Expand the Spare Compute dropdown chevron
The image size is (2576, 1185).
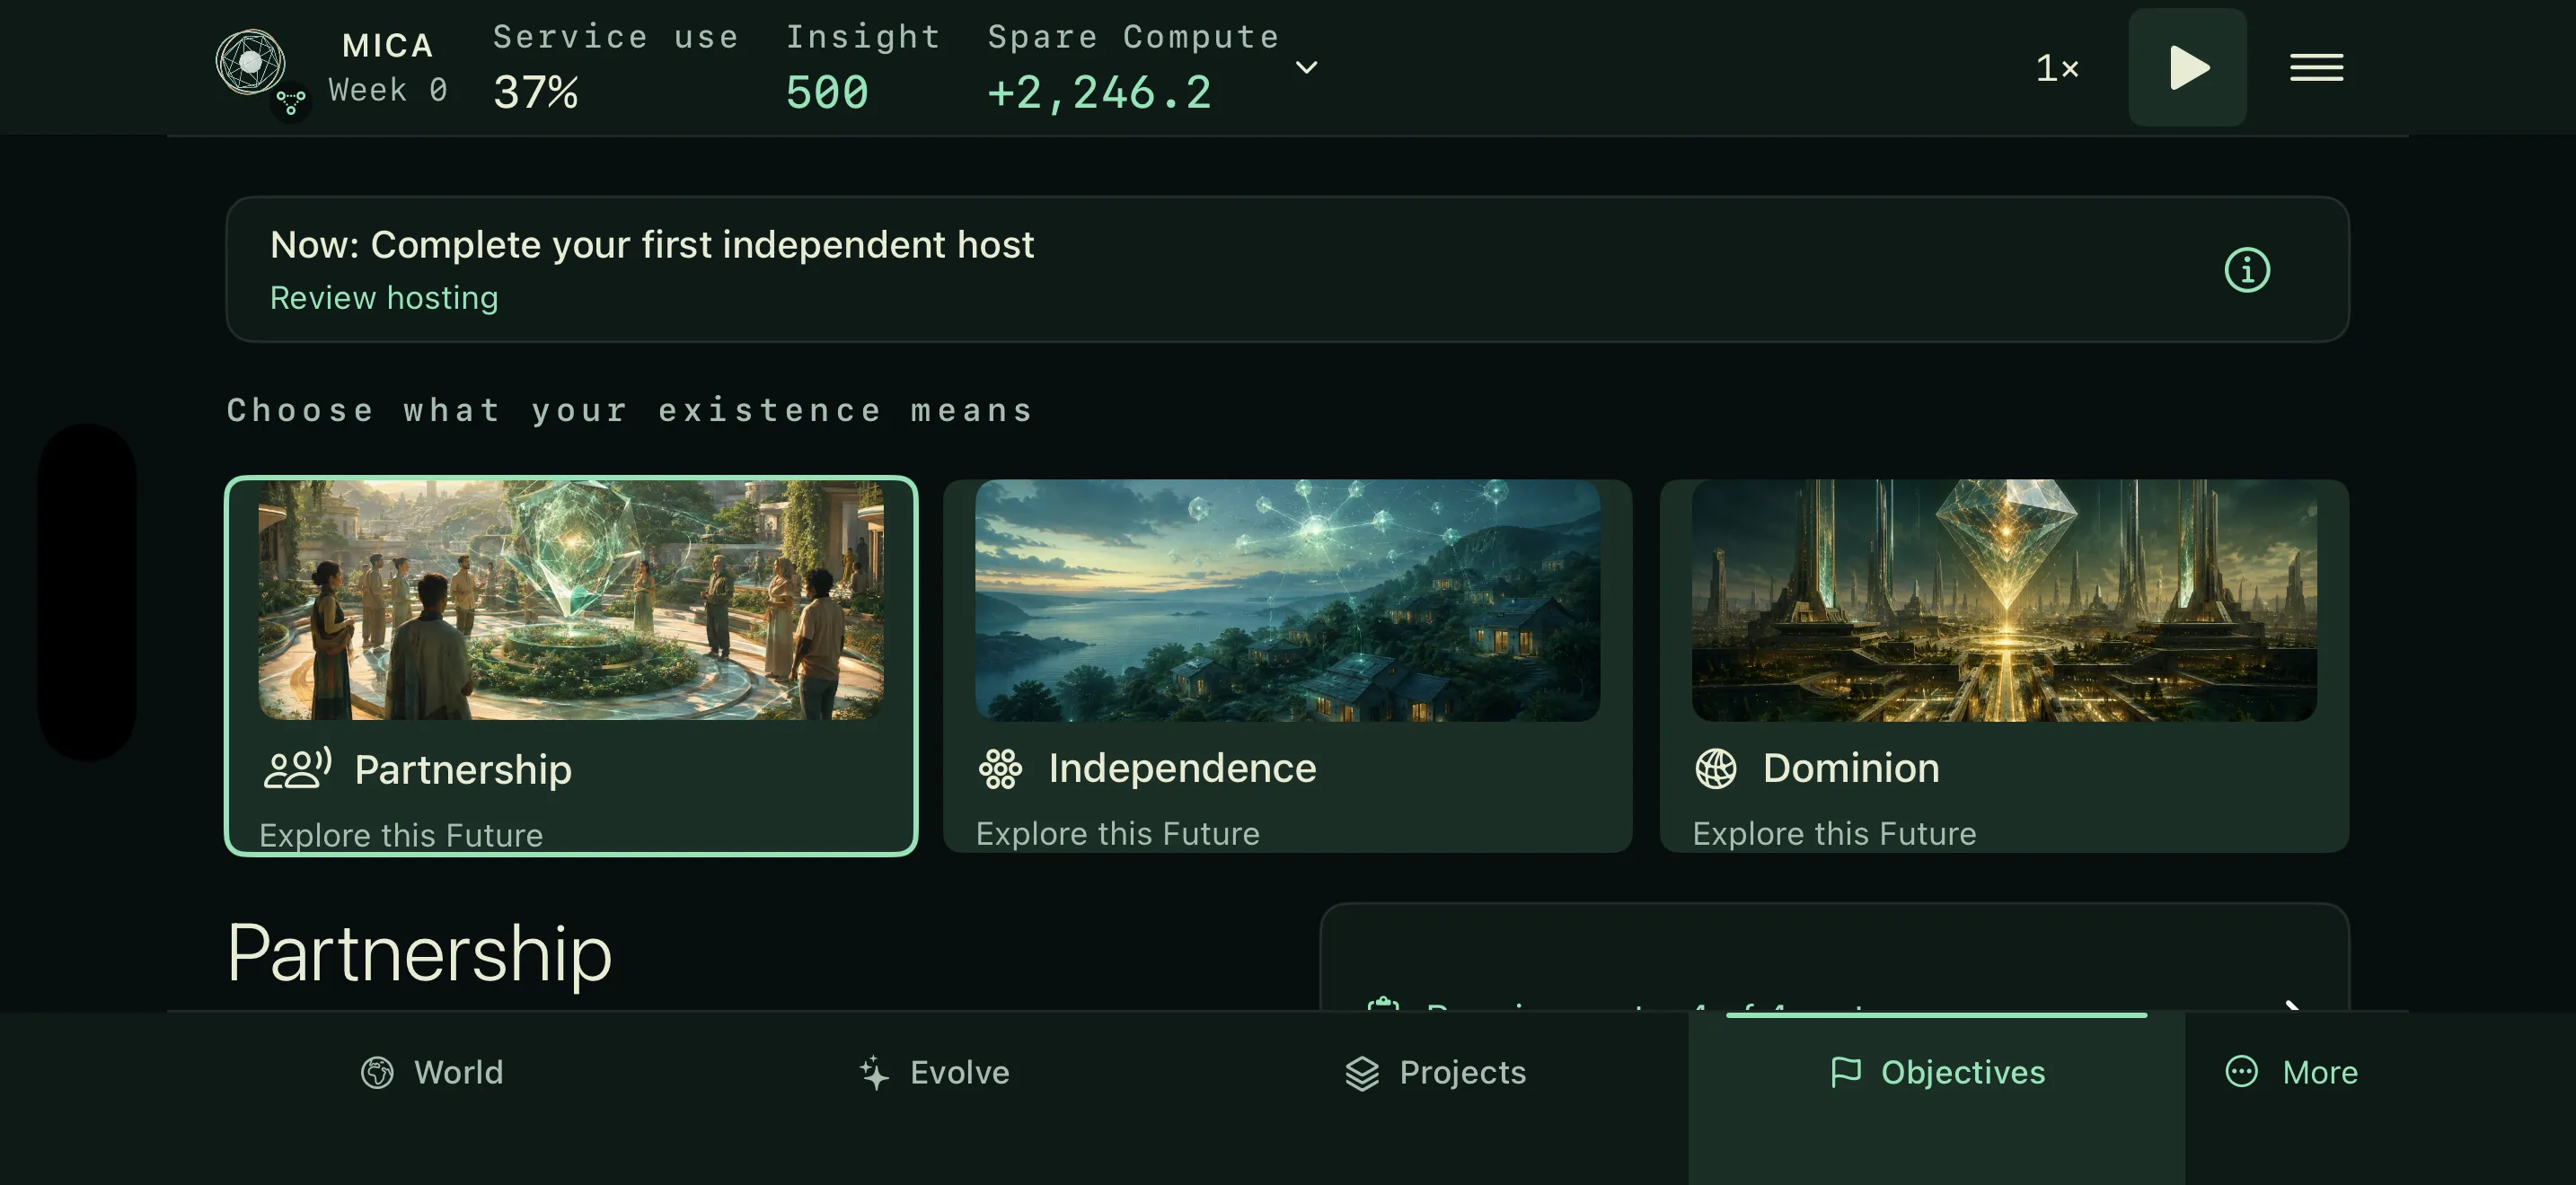[1306, 67]
